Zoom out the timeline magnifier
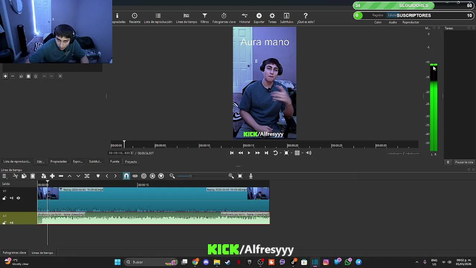The image size is (476, 268). [x=172, y=176]
